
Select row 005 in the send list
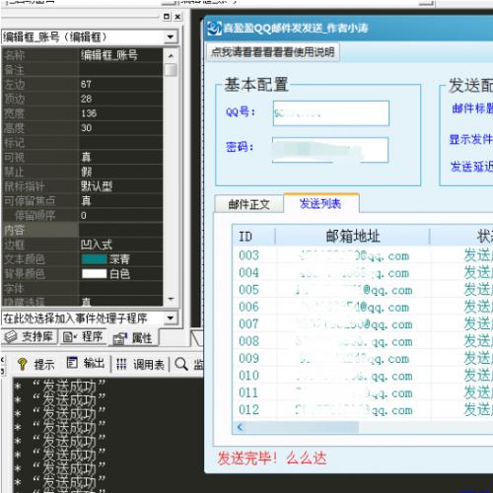[363, 290]
